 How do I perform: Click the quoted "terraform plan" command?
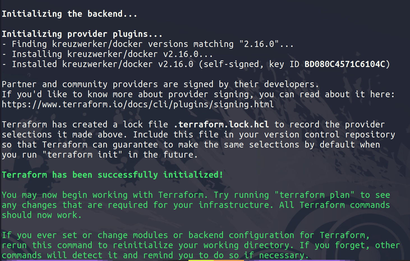click(x=314, y=195)
